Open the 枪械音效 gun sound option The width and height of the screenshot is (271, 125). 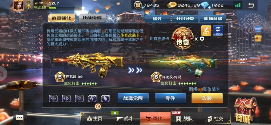(213, 18)
